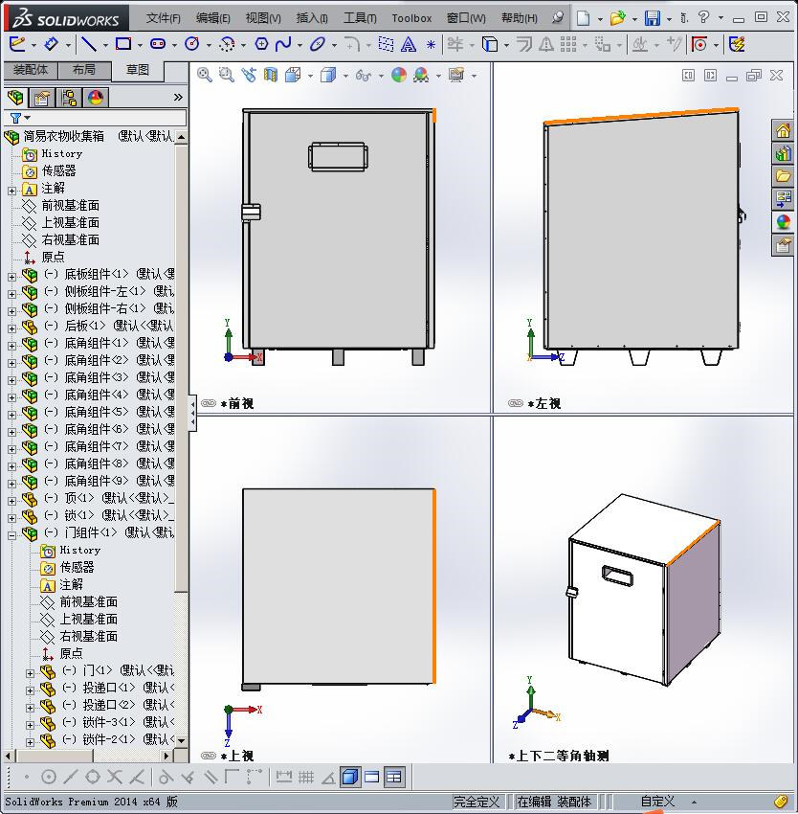Screen dimensions: 798x814
Task: Open Appearances tab in task pane
Action: coord(783,222)
